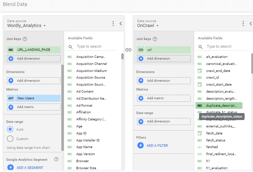This screenshot has height=172, width=253.
Task: Select Browser field
Action: [82, 161]
